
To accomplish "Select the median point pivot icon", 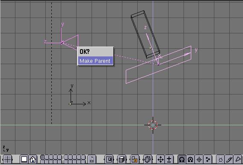I will pos(190,159).
